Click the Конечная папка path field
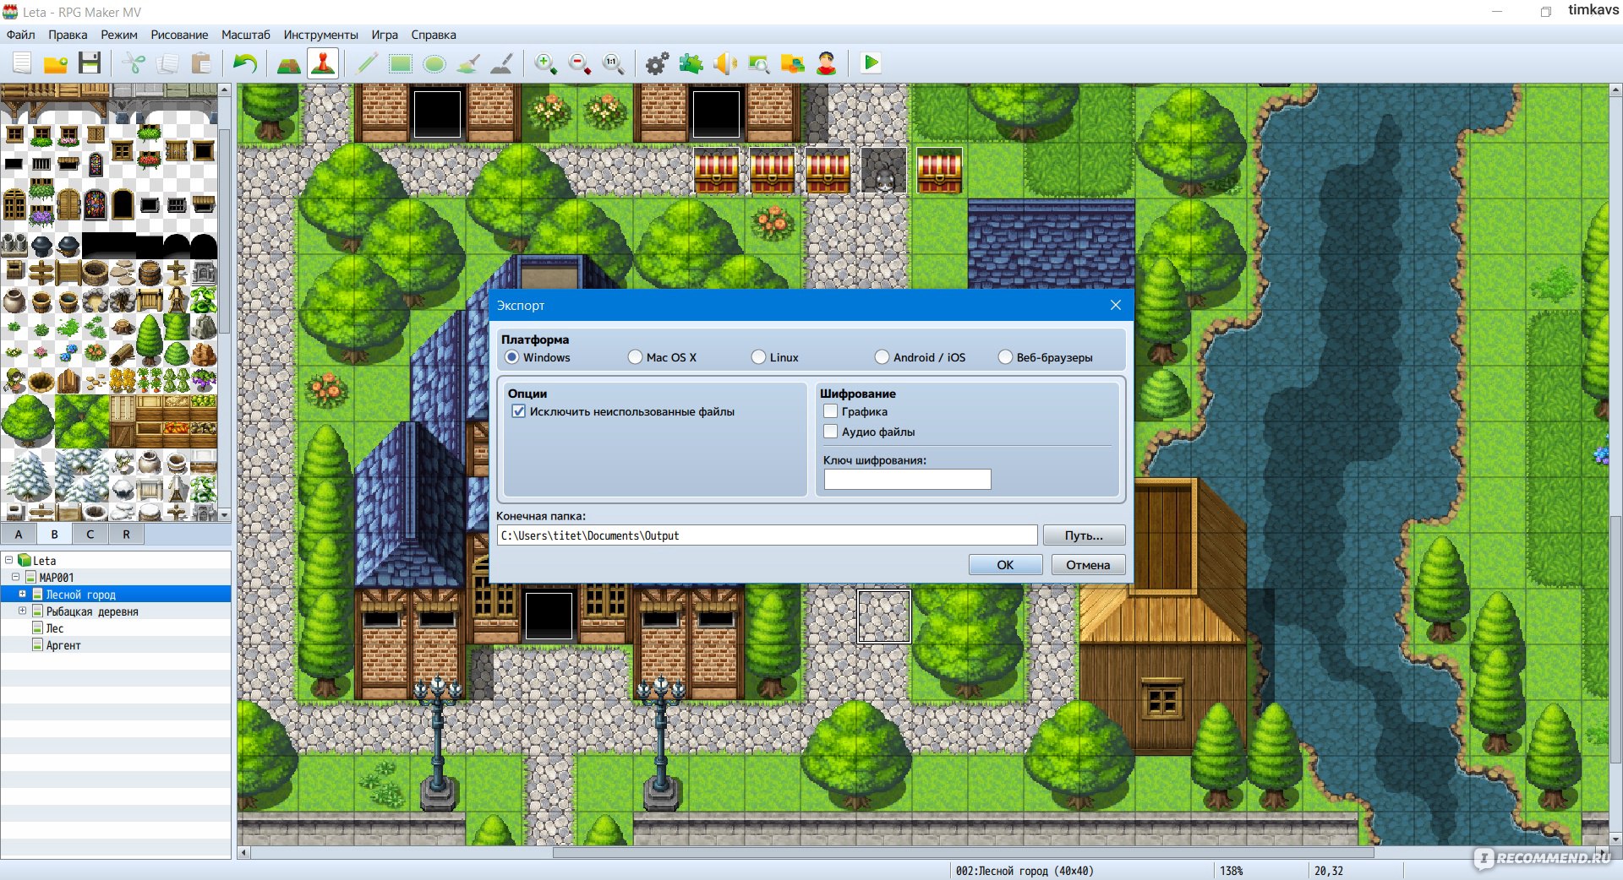1623x880 pixels. tap(767, 535)
